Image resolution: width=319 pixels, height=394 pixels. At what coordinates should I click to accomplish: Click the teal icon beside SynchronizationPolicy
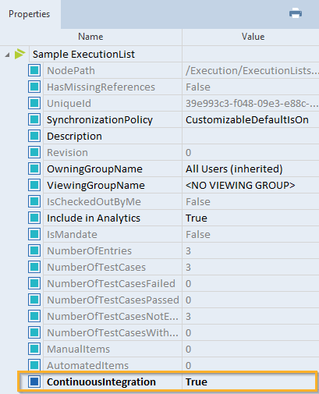coord(34,119)
